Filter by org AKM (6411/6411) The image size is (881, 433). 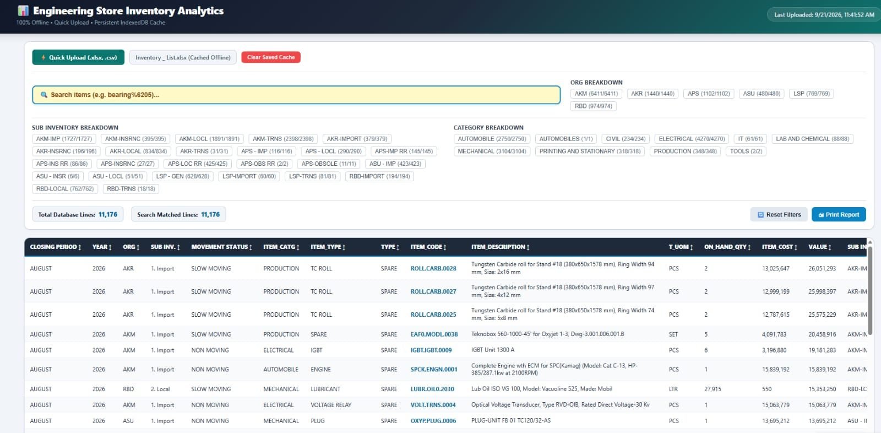coord(596,94)
